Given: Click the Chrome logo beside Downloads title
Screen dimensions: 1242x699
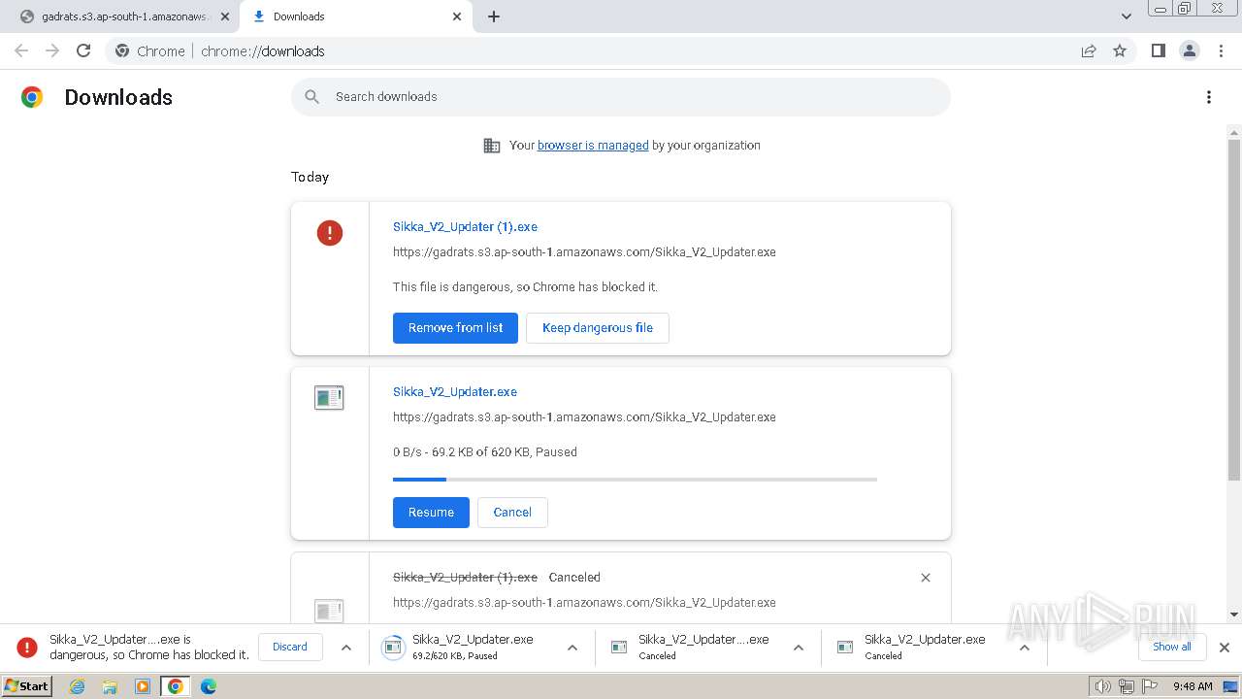Looking at the screenshot, I should pos(32,97).
